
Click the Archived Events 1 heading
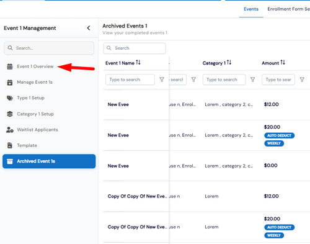[x=125, y=26]
